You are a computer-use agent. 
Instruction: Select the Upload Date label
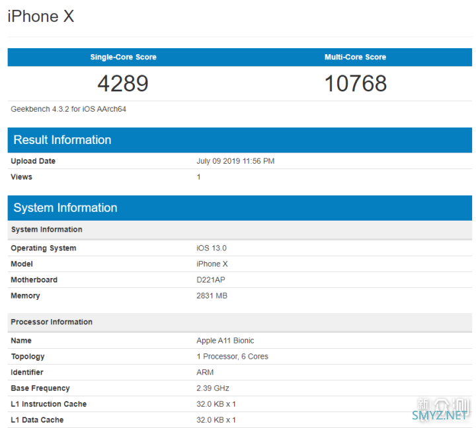pyautogui.click(x=33, y=161)
